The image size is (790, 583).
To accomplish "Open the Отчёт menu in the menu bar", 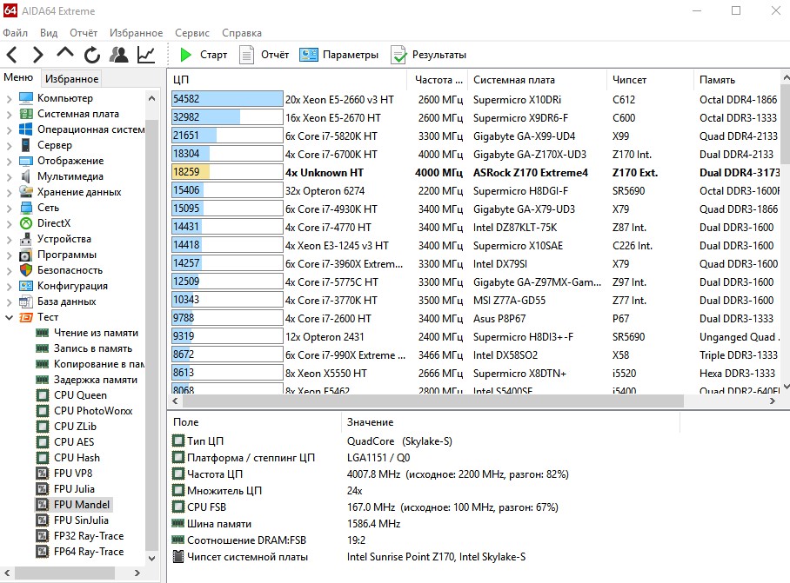I will coord(84,33).
